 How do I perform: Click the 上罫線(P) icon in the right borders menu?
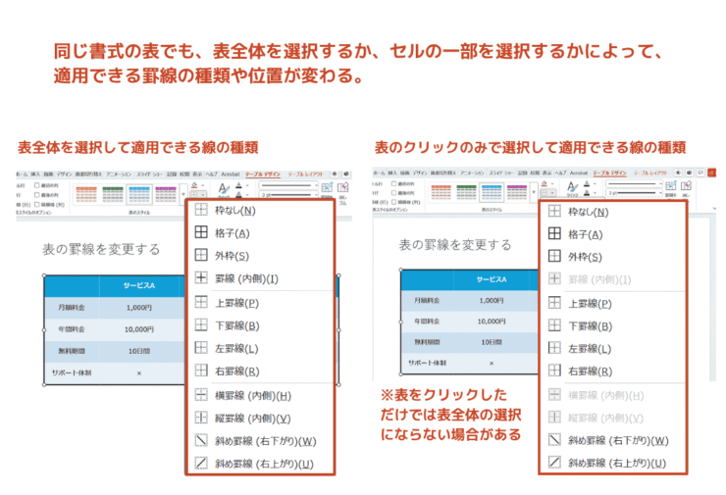pyautogui.click(x=554, y=303)
